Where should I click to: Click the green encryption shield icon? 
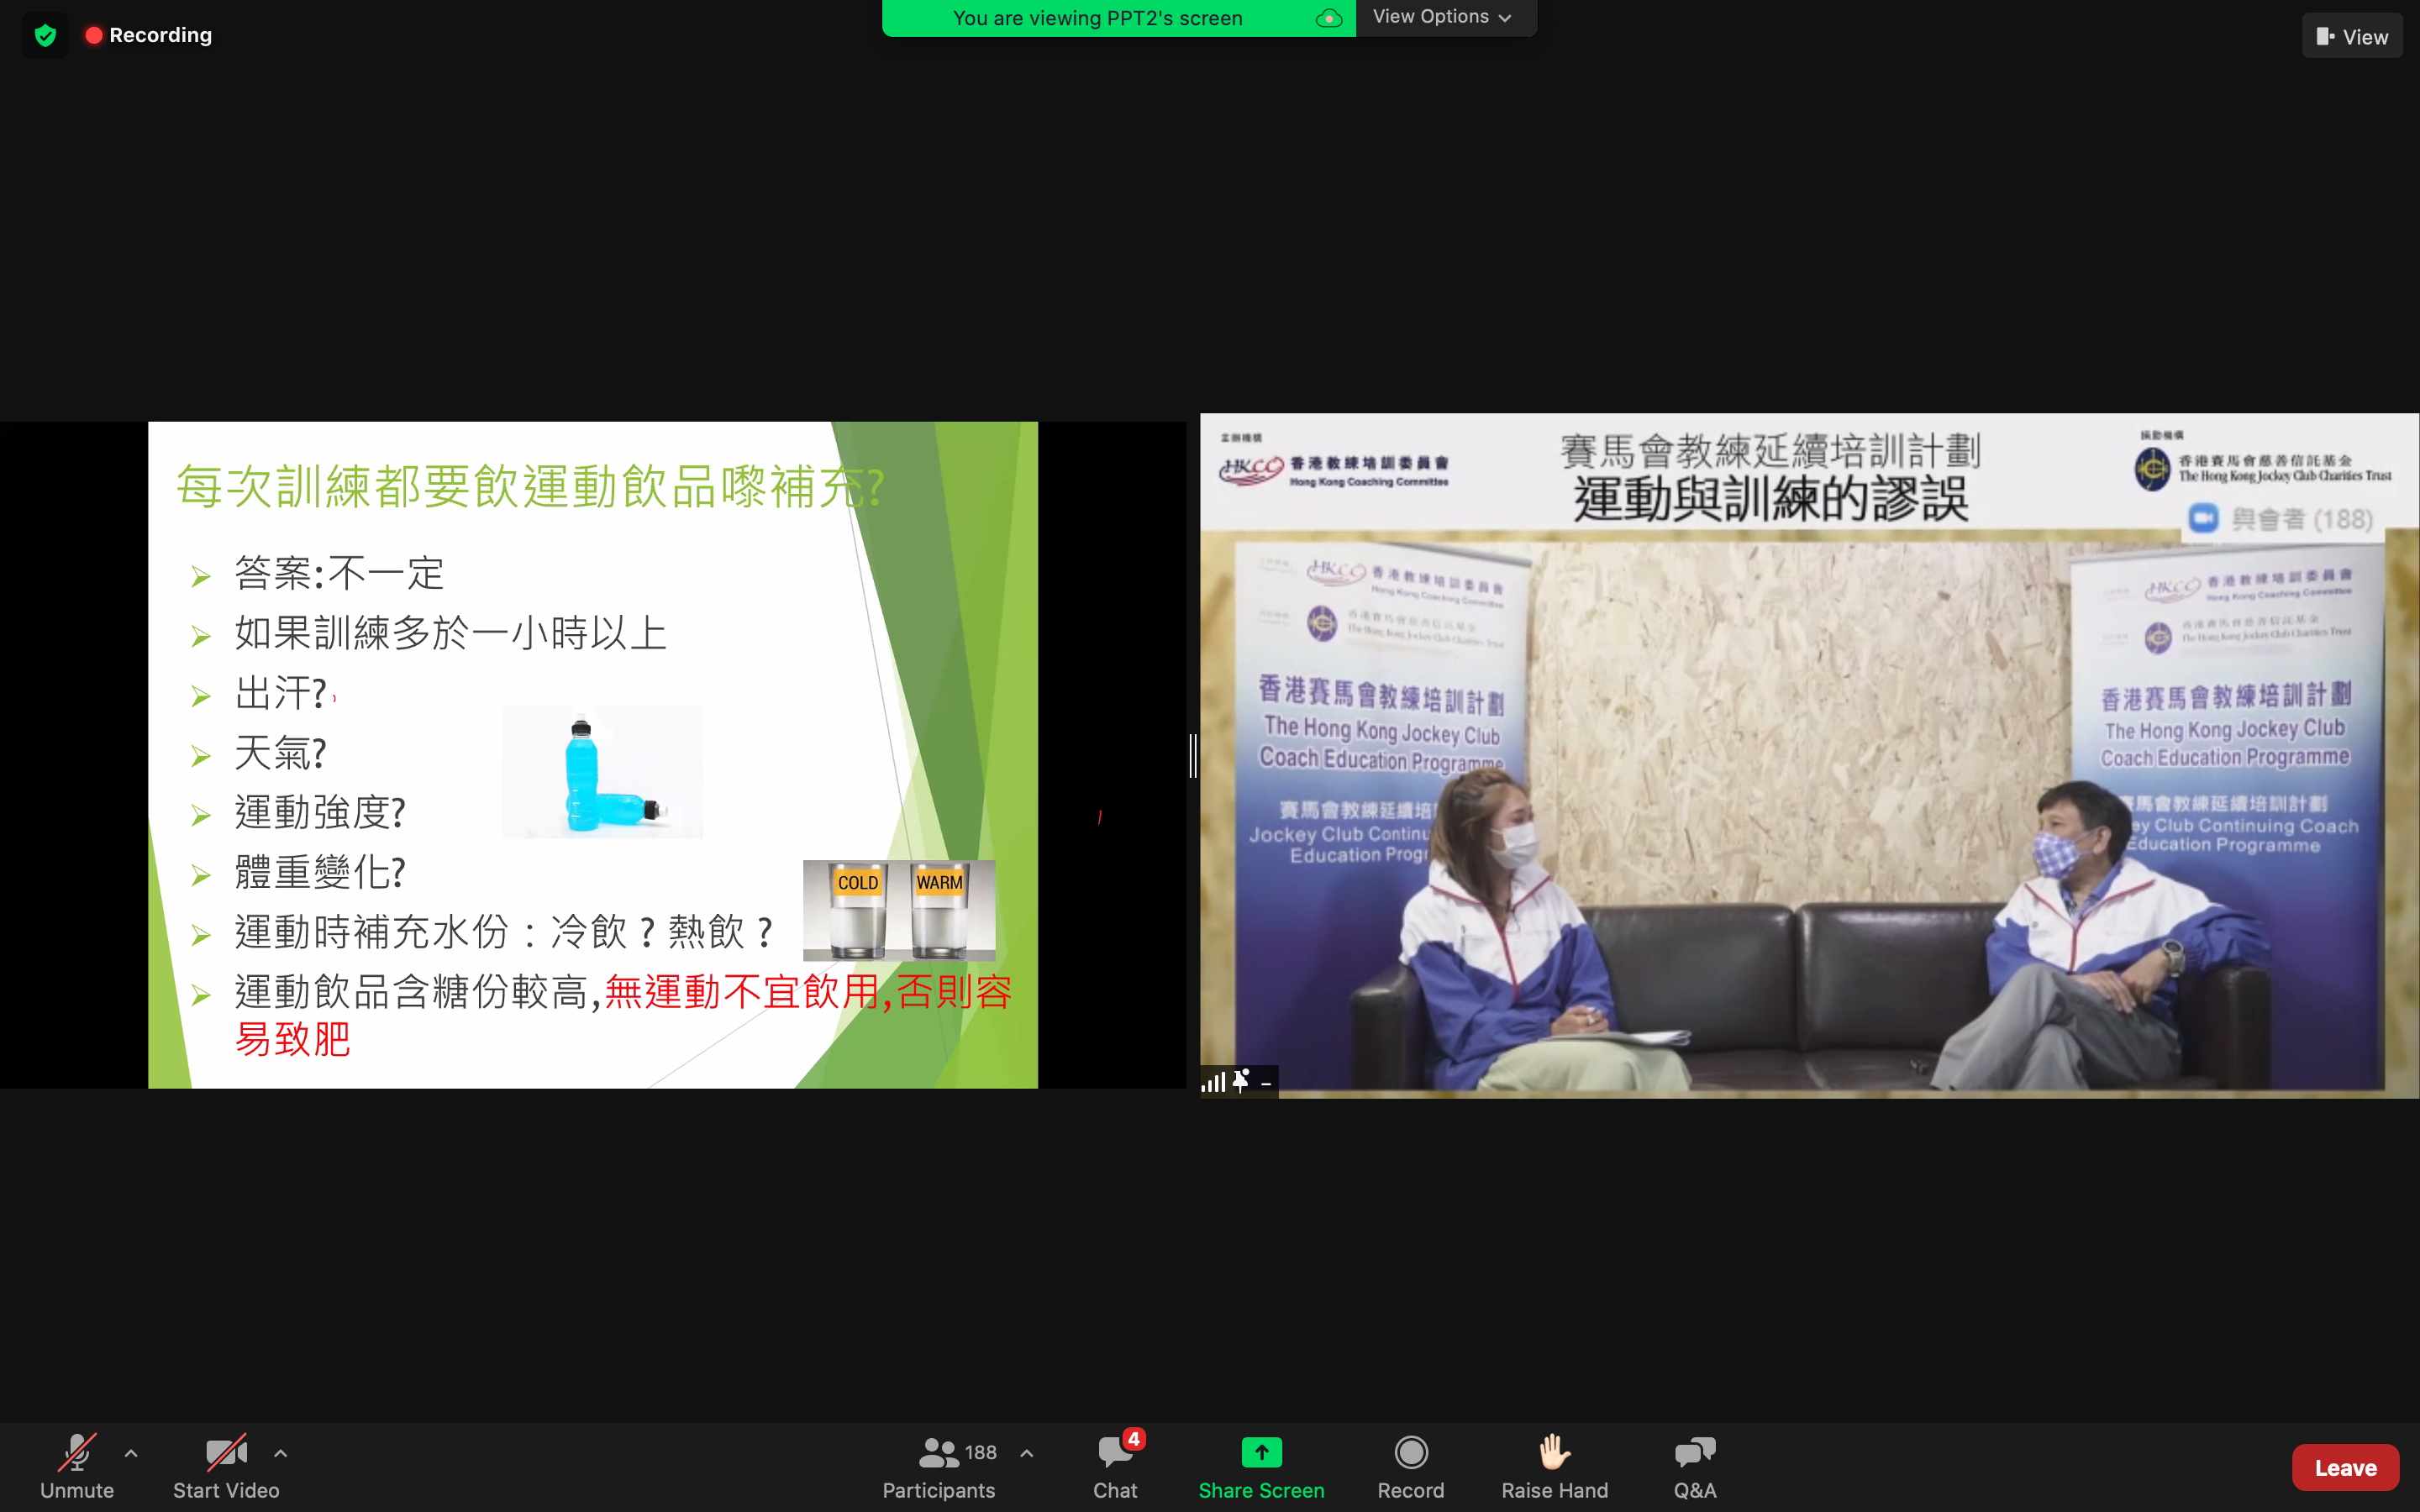[45, 35]
